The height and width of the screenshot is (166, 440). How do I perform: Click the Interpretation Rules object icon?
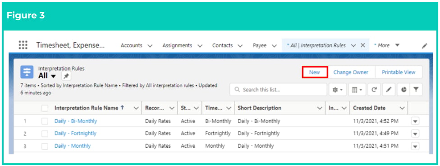(27, 72)
